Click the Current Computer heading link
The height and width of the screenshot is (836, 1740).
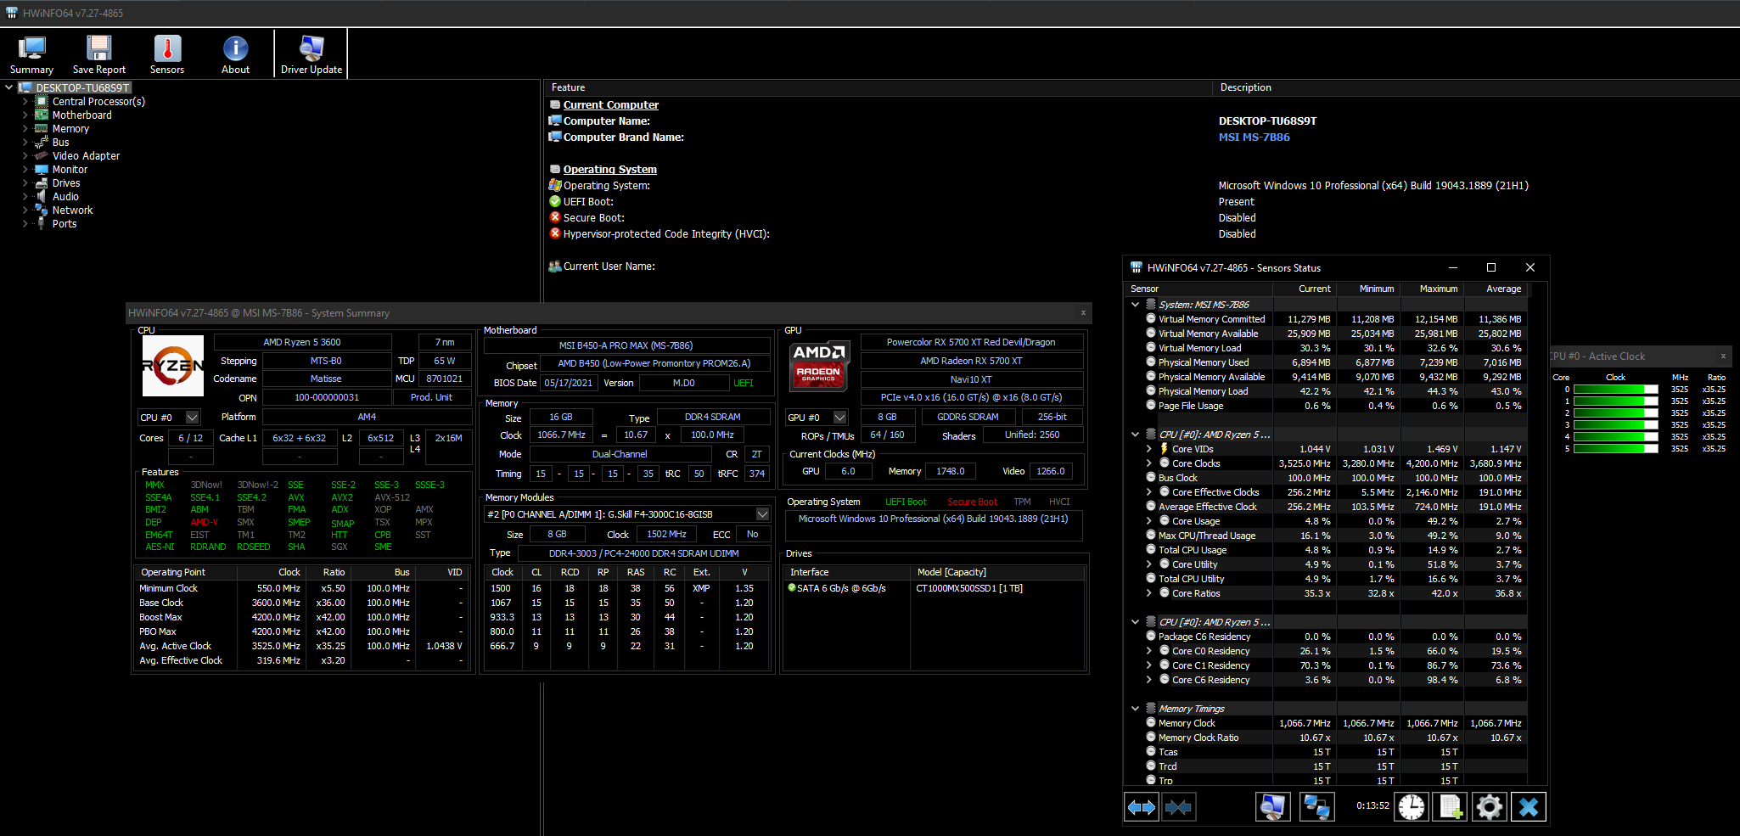611,105
